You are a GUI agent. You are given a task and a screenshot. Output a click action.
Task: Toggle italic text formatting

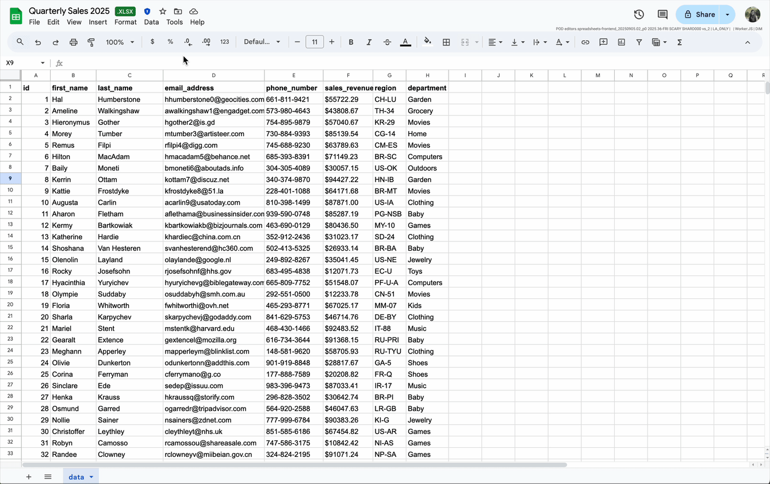(369, 42)
